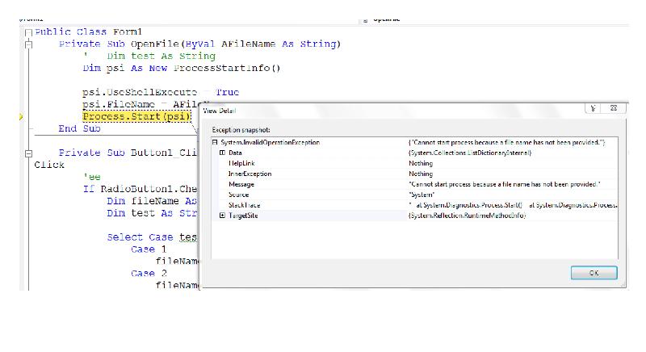Click the Case 1 code line
Viewport: 646px width, 352px height.
149,249
